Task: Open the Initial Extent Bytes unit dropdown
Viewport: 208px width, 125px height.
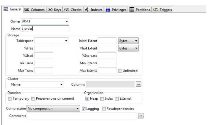Action: [128, 41]
